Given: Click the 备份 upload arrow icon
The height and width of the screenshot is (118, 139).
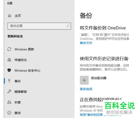Looking at the screenshot, I should [9, 81].
